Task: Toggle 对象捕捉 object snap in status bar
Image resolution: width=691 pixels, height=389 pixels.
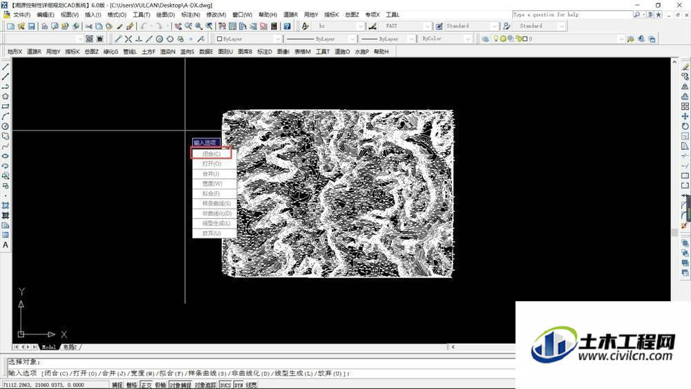Action: 180,385
